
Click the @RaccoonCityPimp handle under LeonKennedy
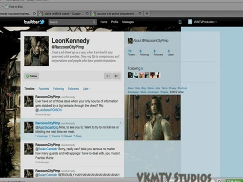point(68,47)
